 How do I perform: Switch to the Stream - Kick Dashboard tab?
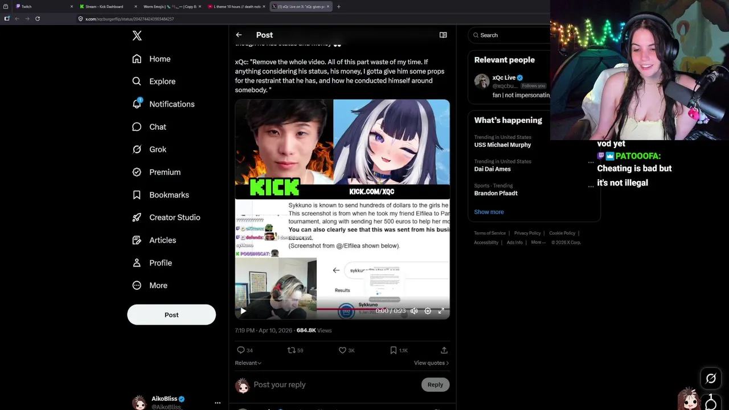108,6
